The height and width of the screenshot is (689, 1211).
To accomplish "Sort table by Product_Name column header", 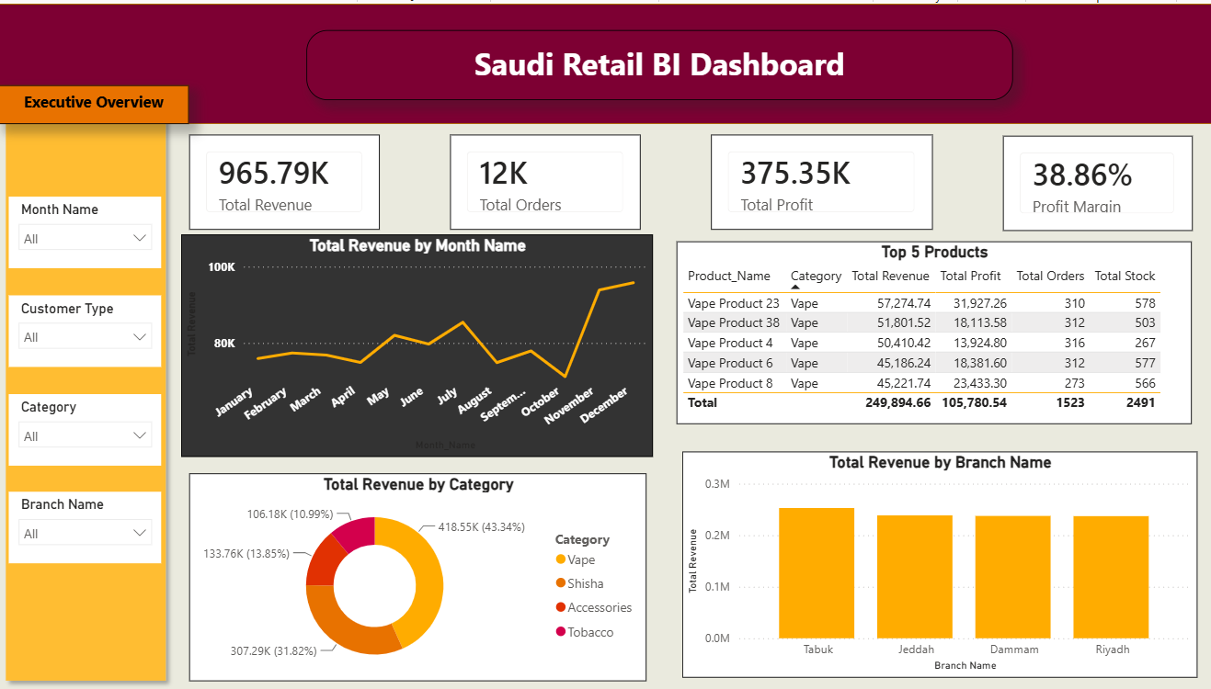I will [x=729, y=276].
